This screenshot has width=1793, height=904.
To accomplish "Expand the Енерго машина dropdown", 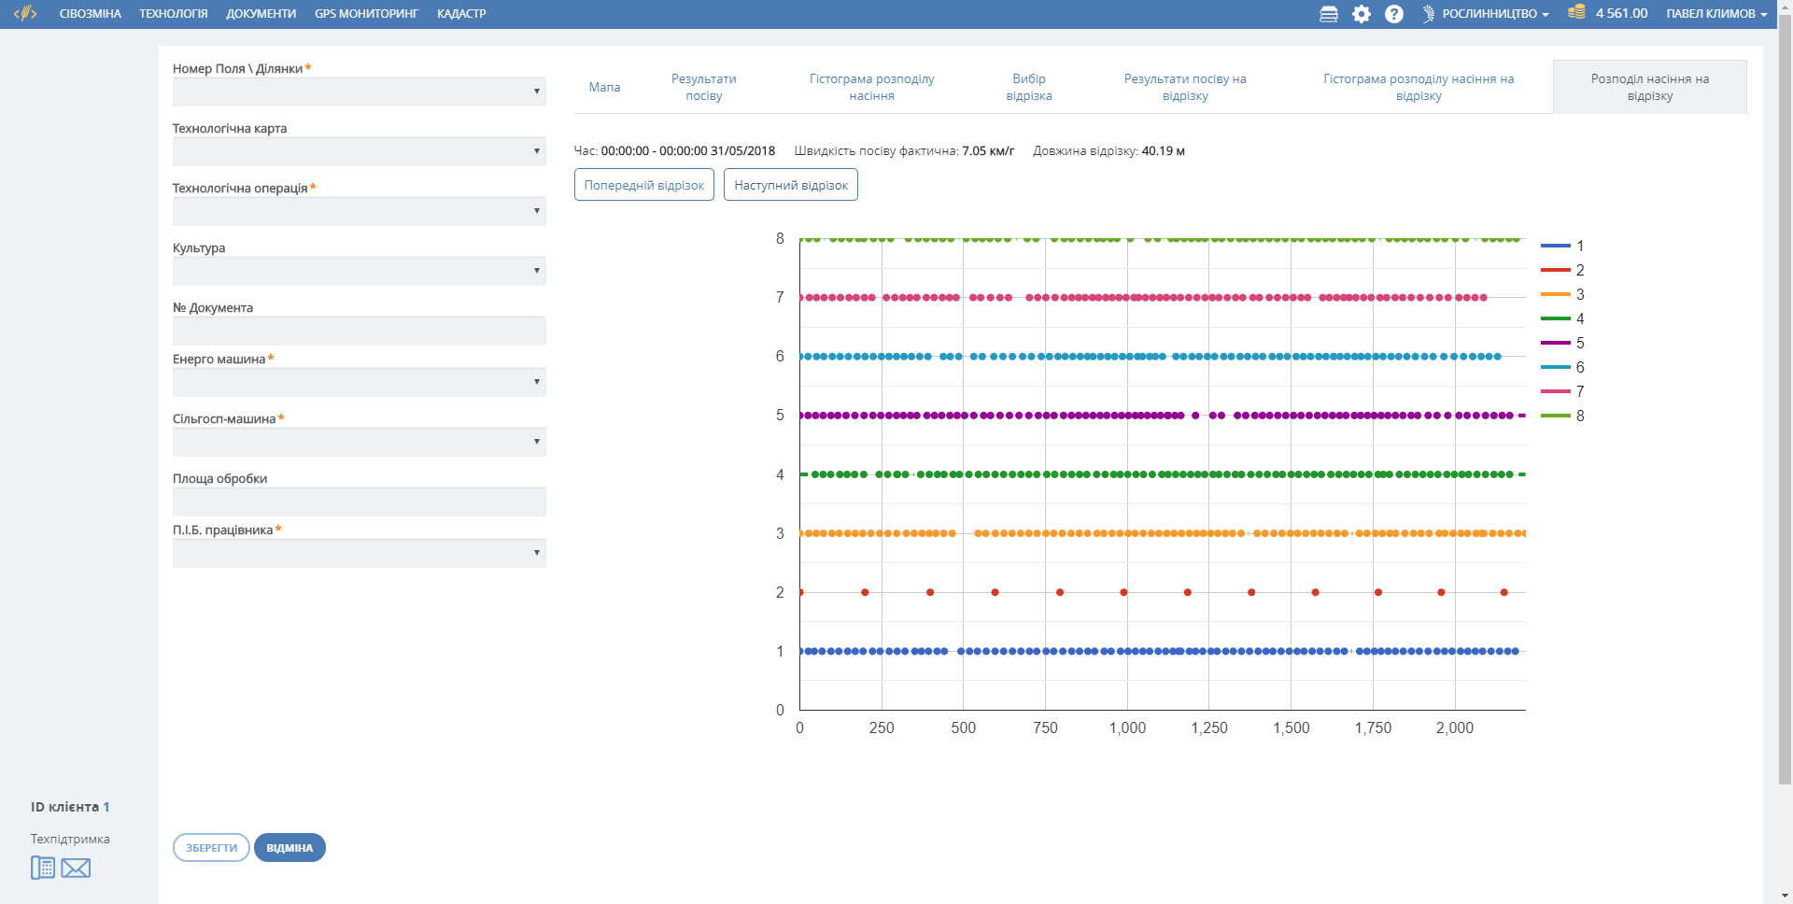I will (359, 382).
